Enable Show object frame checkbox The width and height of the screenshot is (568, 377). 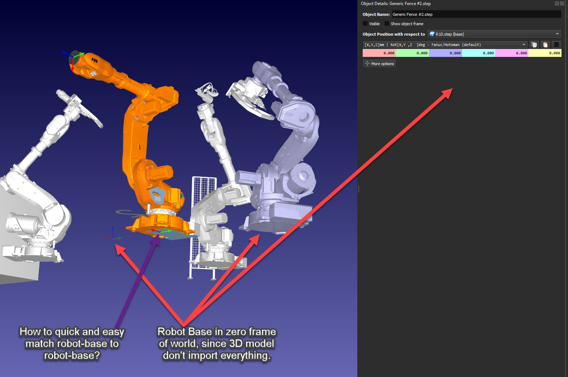pyautogui.click(x=387, y=24)
